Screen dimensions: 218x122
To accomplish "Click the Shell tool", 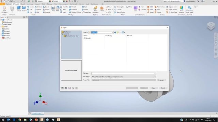I will tap(63, 9).
